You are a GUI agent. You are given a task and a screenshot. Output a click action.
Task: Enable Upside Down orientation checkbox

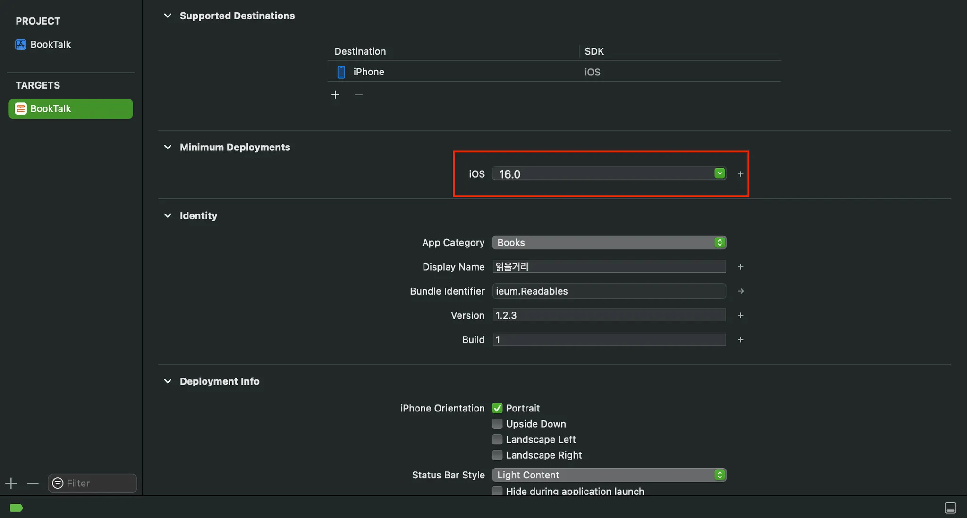497,424
